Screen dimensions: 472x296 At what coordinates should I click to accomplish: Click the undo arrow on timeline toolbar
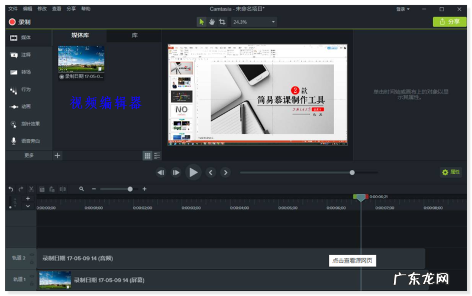click(11, 189)
